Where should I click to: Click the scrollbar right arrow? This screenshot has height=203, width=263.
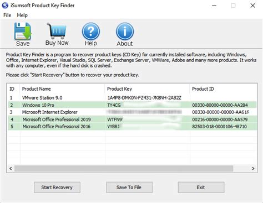click(253, 168)
